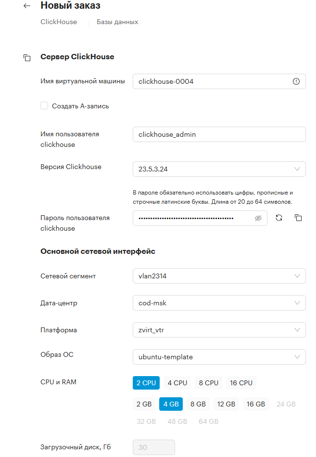This screenshot has width=316, height=457.
Task: Click the Базы данных breadcrumb text
Action: [117, 22]
